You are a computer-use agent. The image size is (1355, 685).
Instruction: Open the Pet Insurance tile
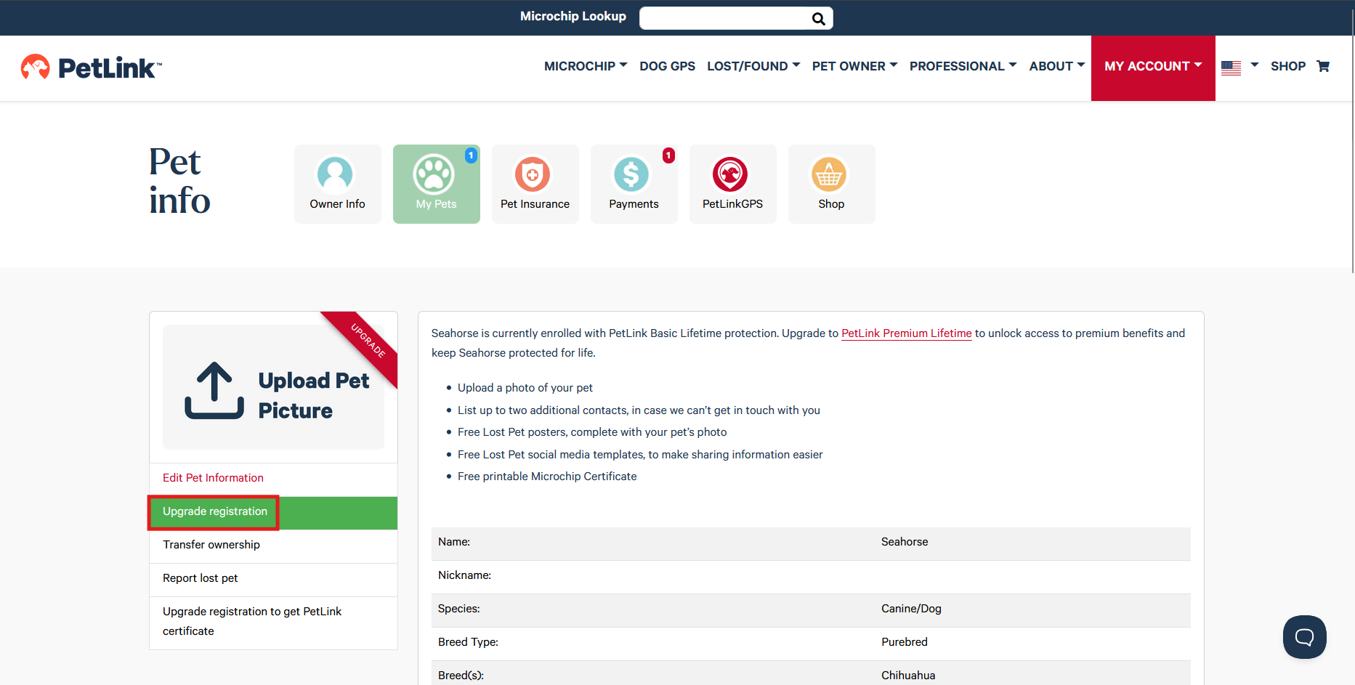pyautogui.click(x=535, y=184)
